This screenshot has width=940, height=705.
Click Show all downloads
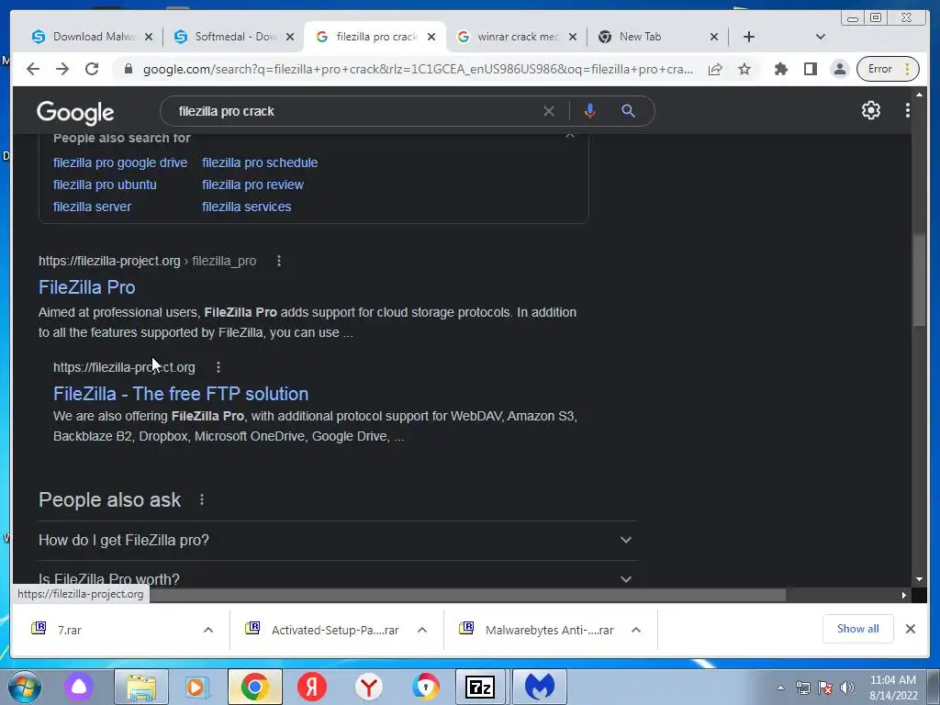858,629
